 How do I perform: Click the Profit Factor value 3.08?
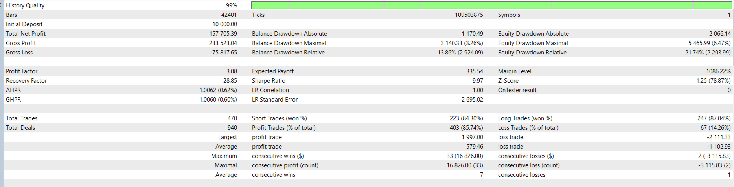pyautogui.click(x=232, y=71)
